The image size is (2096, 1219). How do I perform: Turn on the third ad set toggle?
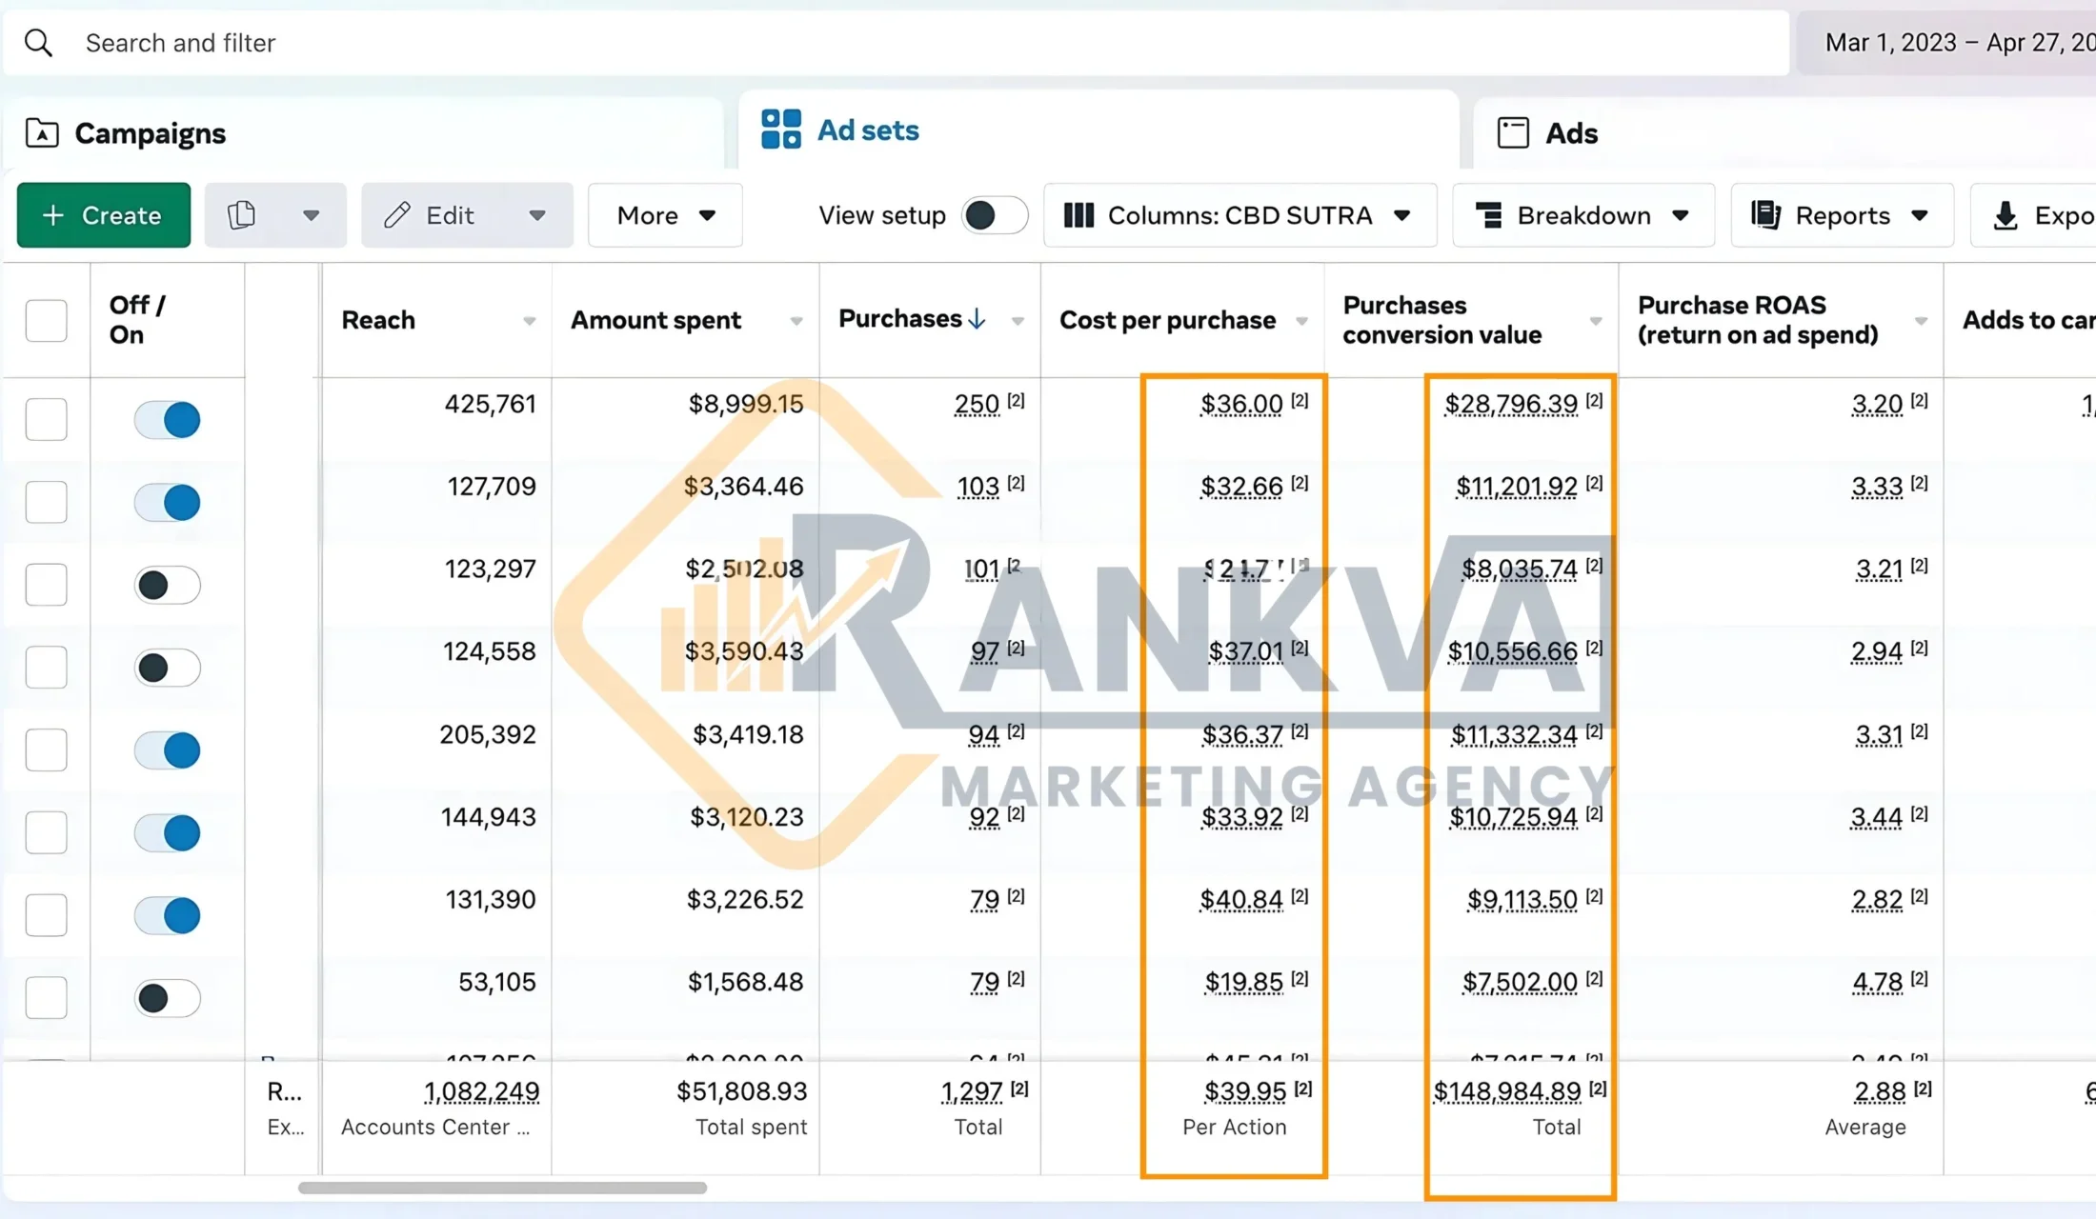(167, 585)
